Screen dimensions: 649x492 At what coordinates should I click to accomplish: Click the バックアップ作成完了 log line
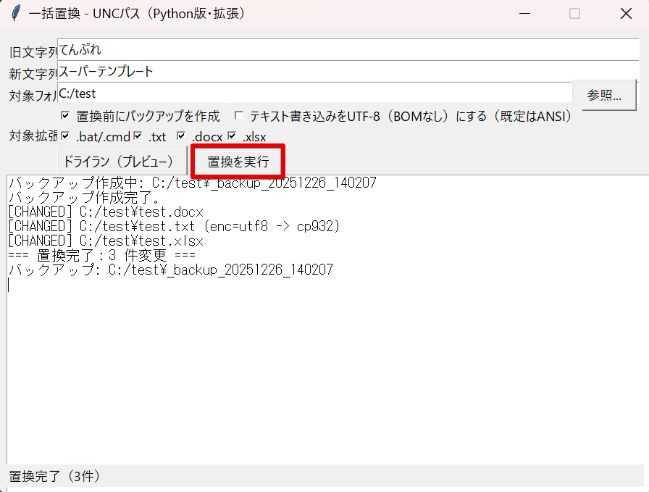(84, 197)
